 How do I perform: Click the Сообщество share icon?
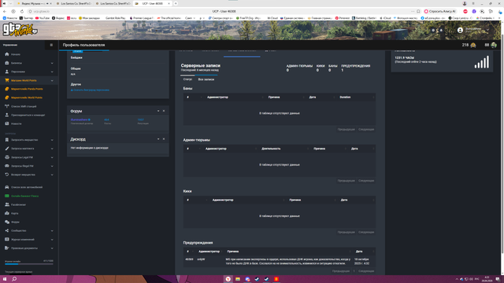pyautogui.click(x=7, y=230)
